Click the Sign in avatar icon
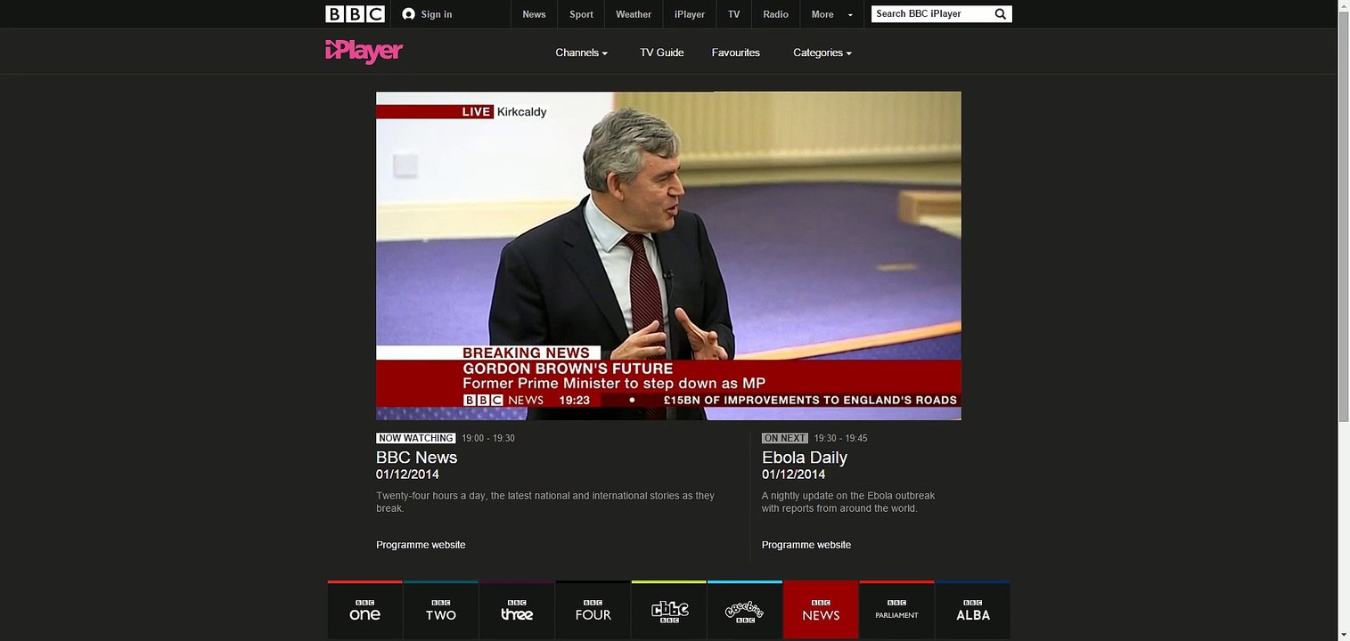1350x641 pixels. click(x=408, y=14)
